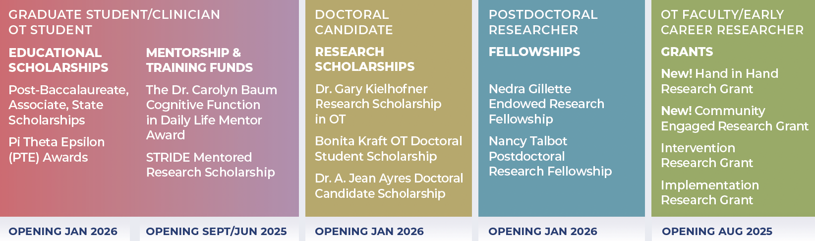815x241 pixels.
Task: Open Nancy Talbot Postdoctoral Research Fellowship
Action: click(x=550, y=156)
